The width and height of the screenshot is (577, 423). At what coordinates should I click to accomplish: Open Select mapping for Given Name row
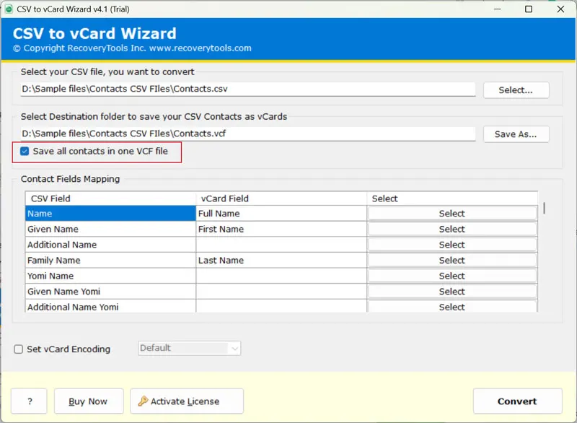(x=452, y=230)
